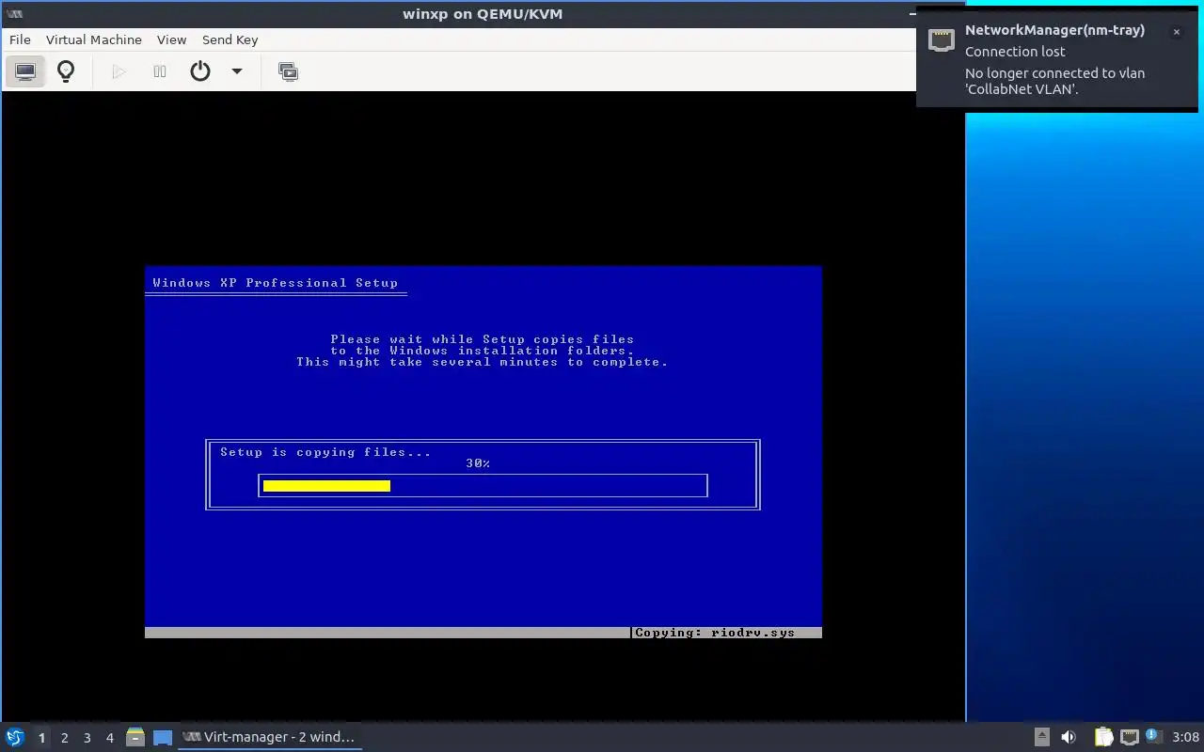Open the removable media eject tray icon

(1041, 737)
